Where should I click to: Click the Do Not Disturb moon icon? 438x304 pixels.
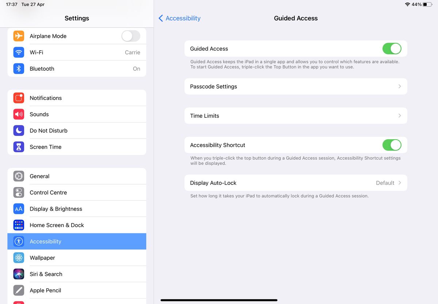point(19,130)
